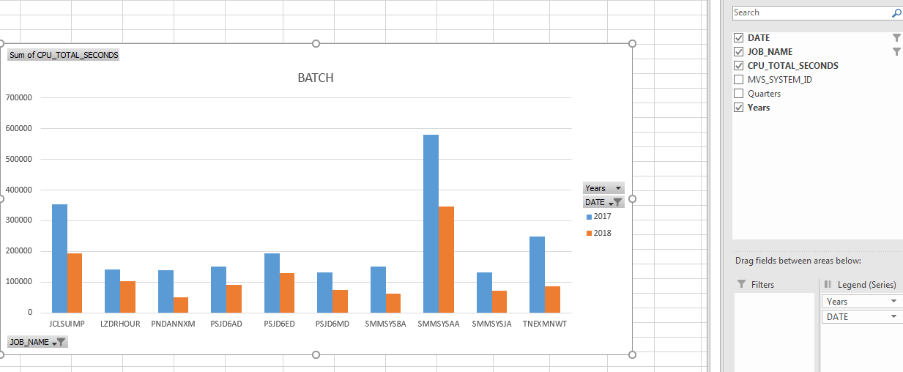Click the PNDANNXM axis label

pos(174,324)
